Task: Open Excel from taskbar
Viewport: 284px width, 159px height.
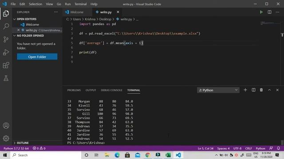Action: [168, 155]
